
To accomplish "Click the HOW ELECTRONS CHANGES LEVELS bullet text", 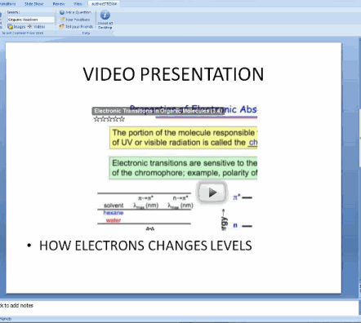I will tap(145, 246).
